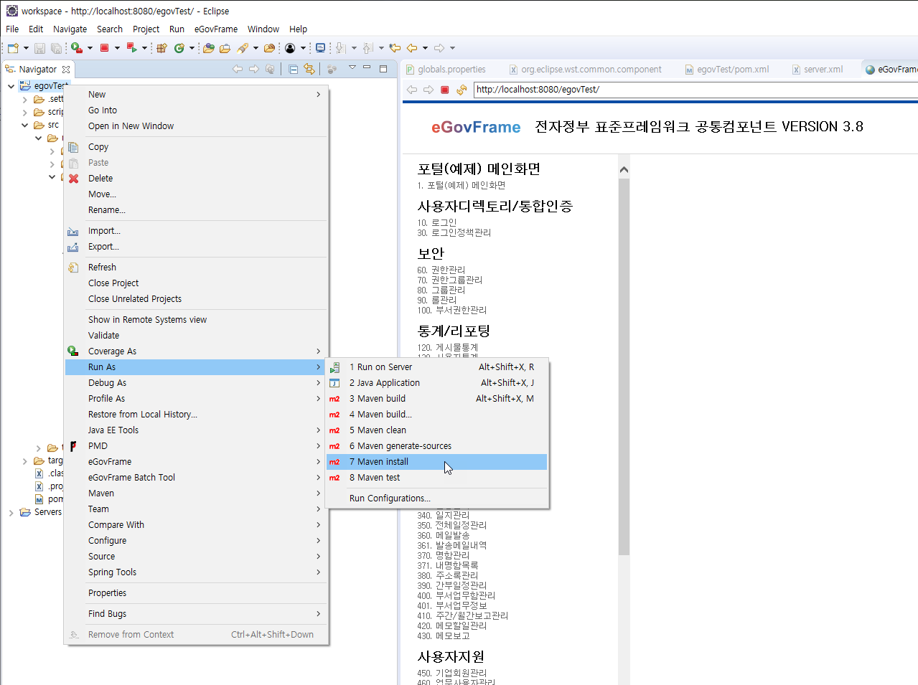Choose Run on Server option
The image size is (918, 685).
tap(436, 367)
